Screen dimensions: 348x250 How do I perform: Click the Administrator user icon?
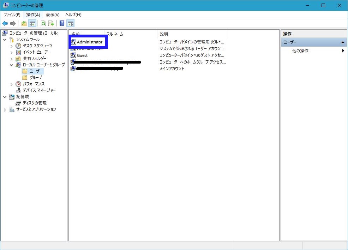coord(73,42)
